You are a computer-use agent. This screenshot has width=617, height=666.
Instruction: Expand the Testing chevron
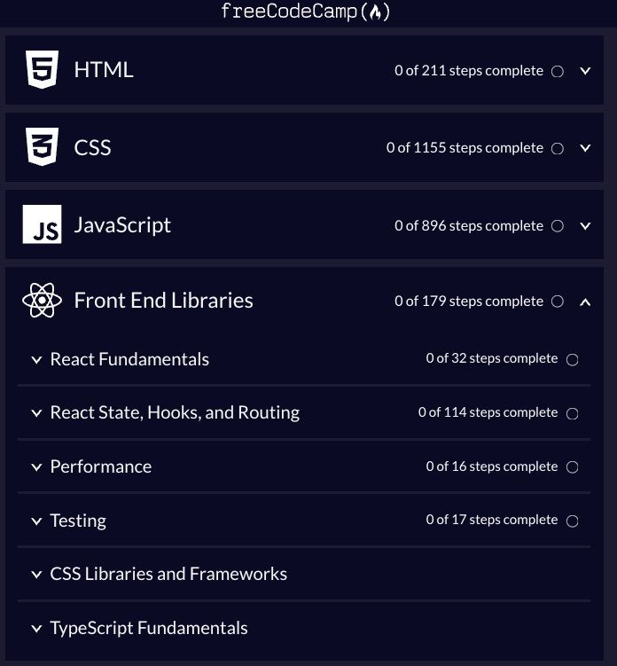pyautogui.click(x=37, y=521)
